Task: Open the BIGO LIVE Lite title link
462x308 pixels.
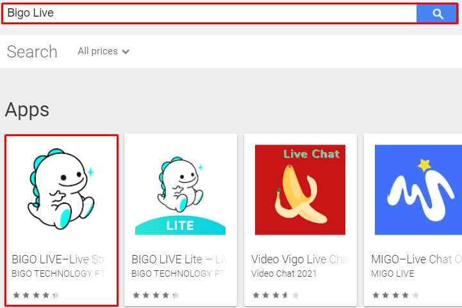Action: [178, 259]
